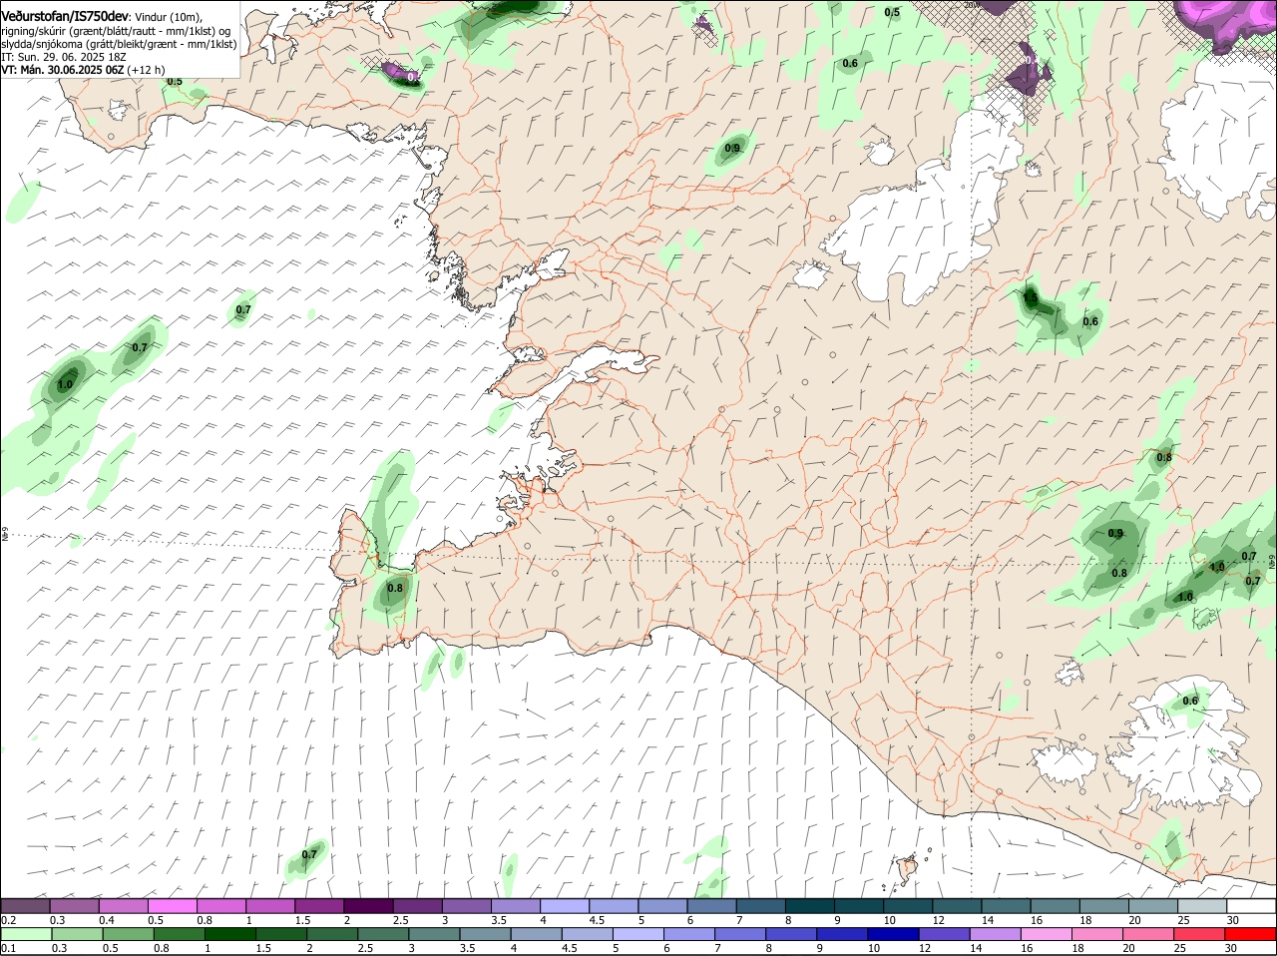Click the '0.5' value beside the header box

click(175, 81)
